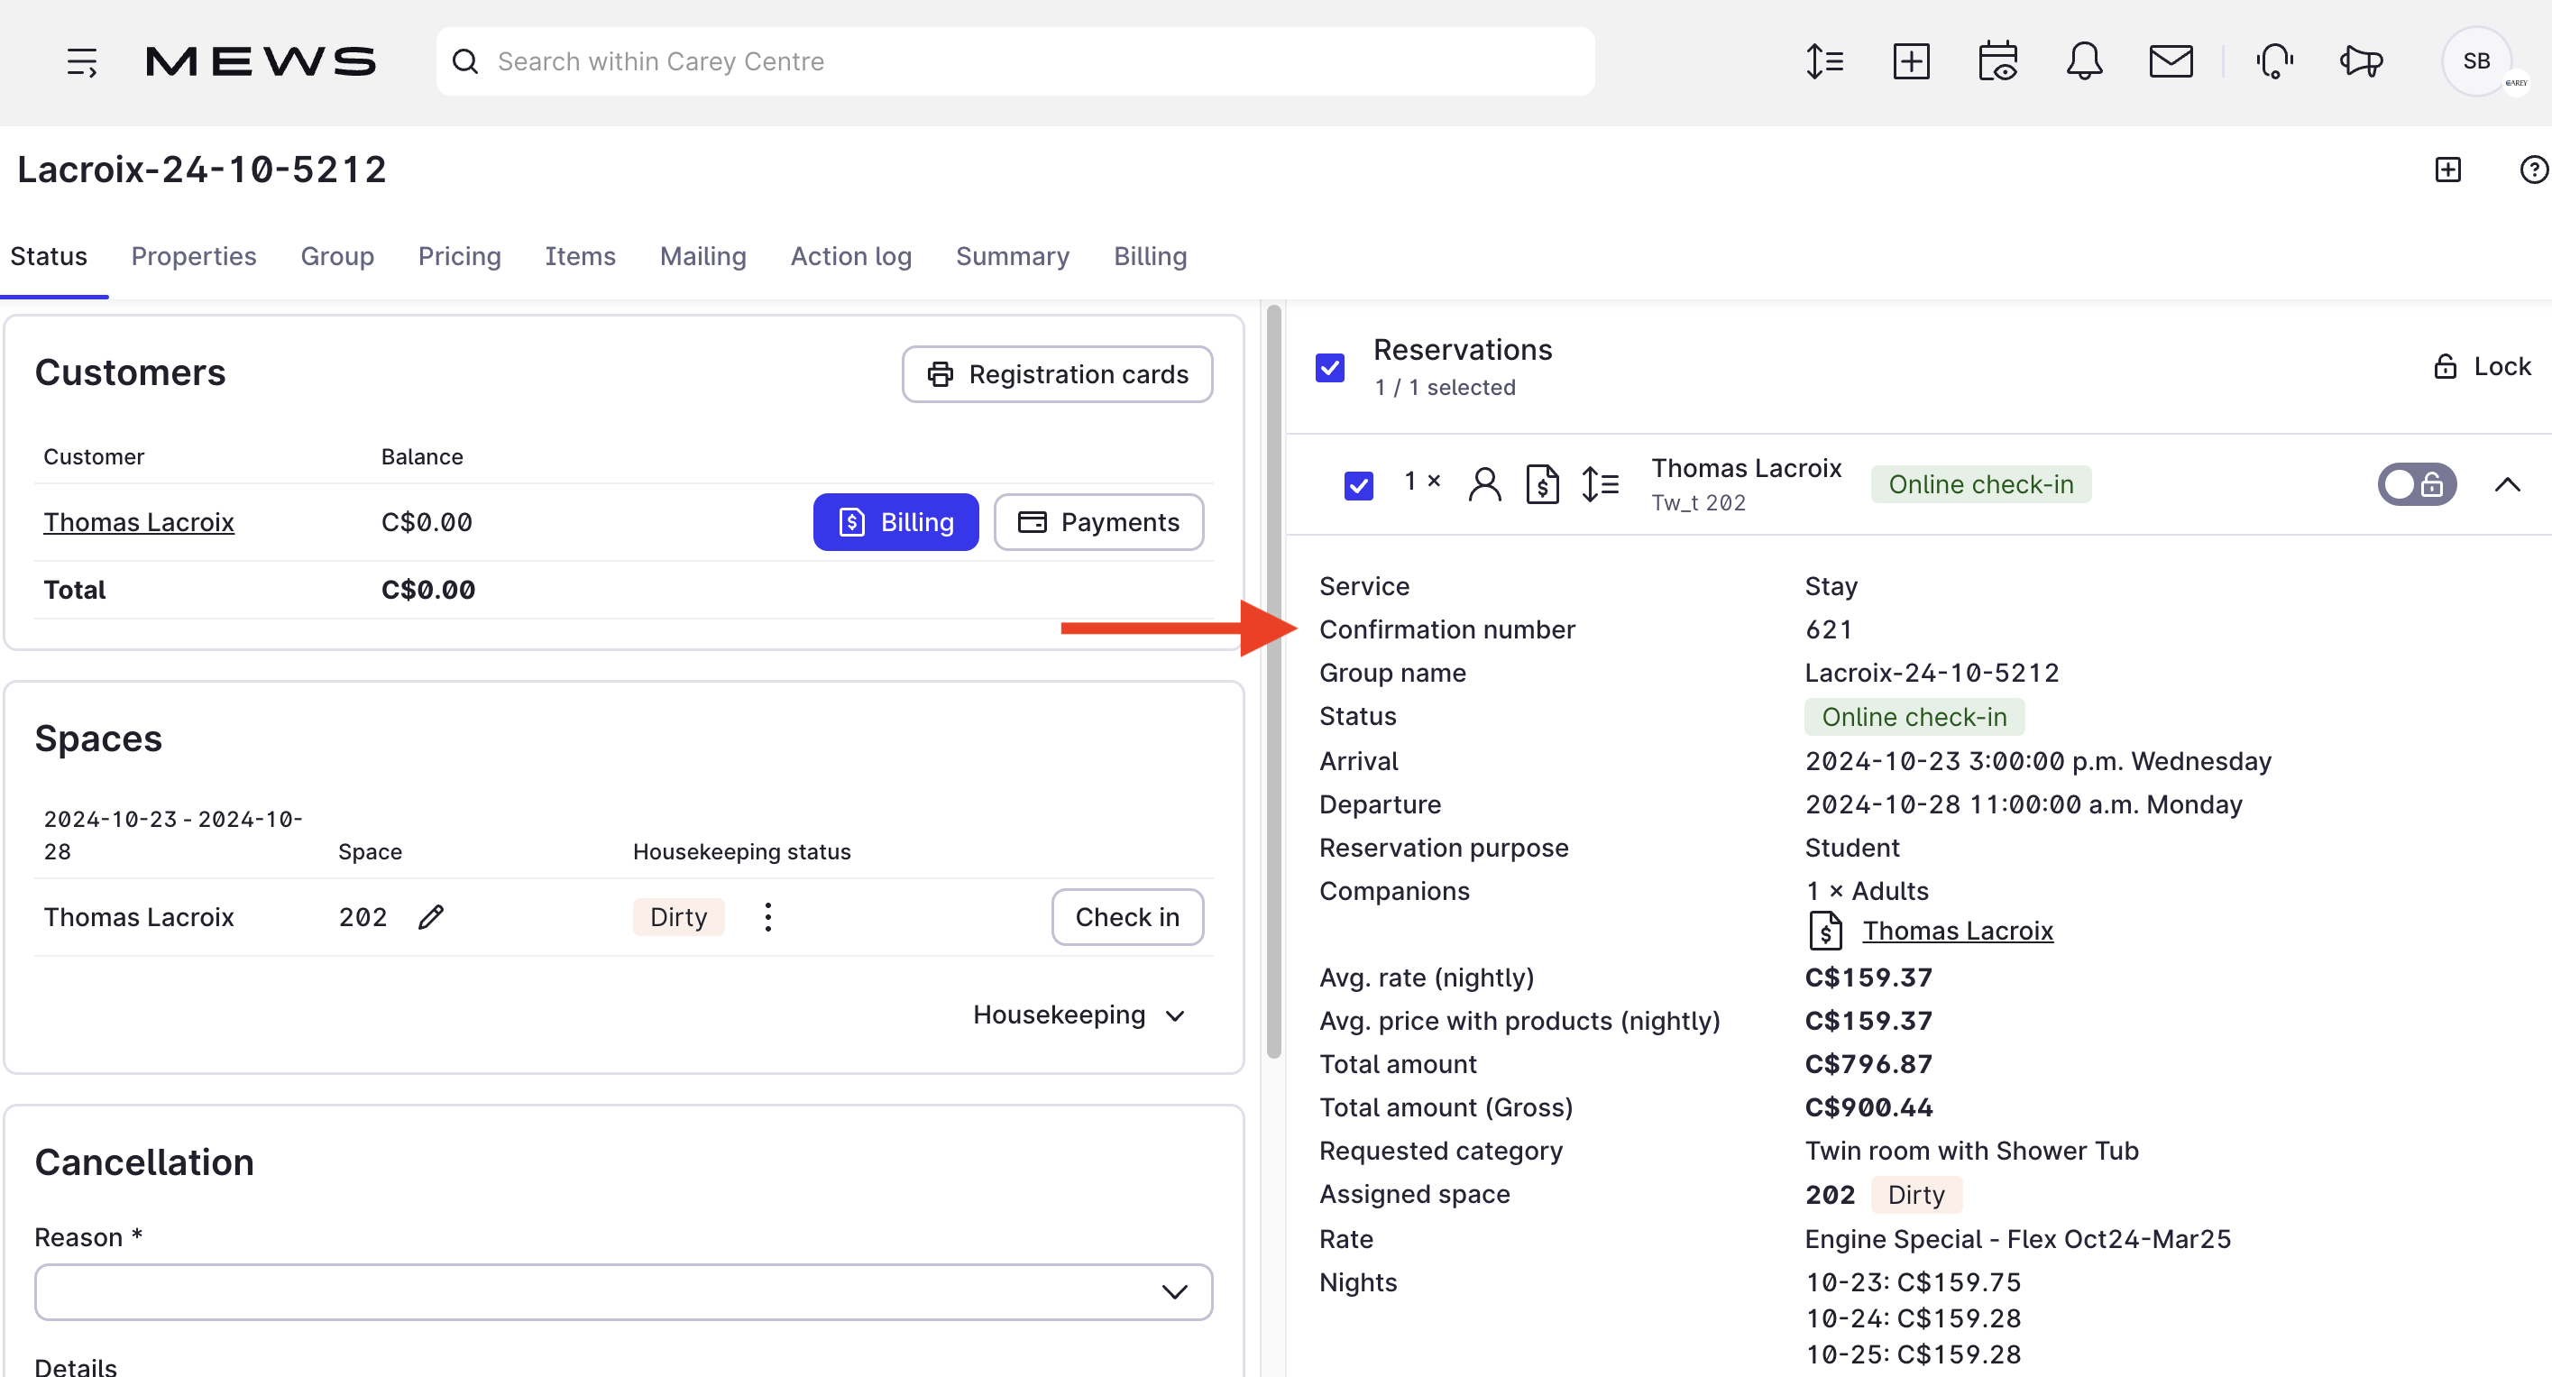Open the calendar timeline icon in header
The width and height of the screenshot is (2552, 1377).
[x=1997, y=61]
